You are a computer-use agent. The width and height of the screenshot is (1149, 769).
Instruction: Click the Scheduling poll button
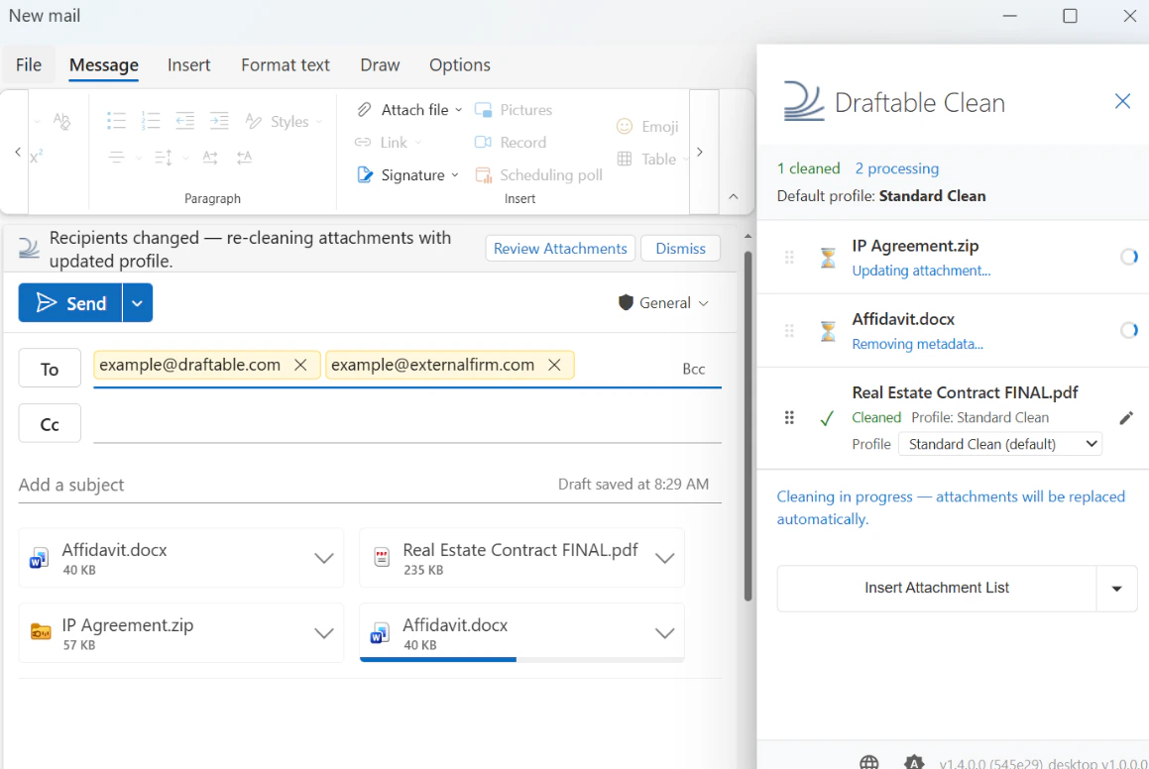pyautogui.click(x=539, y=175)
